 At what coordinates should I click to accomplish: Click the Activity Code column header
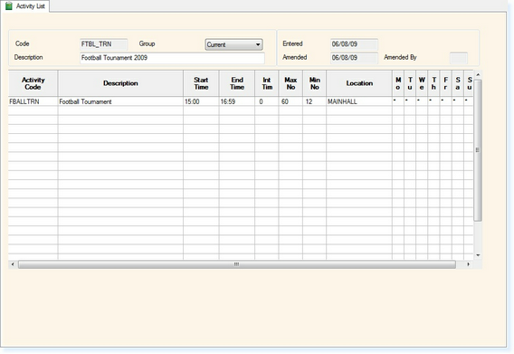coord(33,83)
